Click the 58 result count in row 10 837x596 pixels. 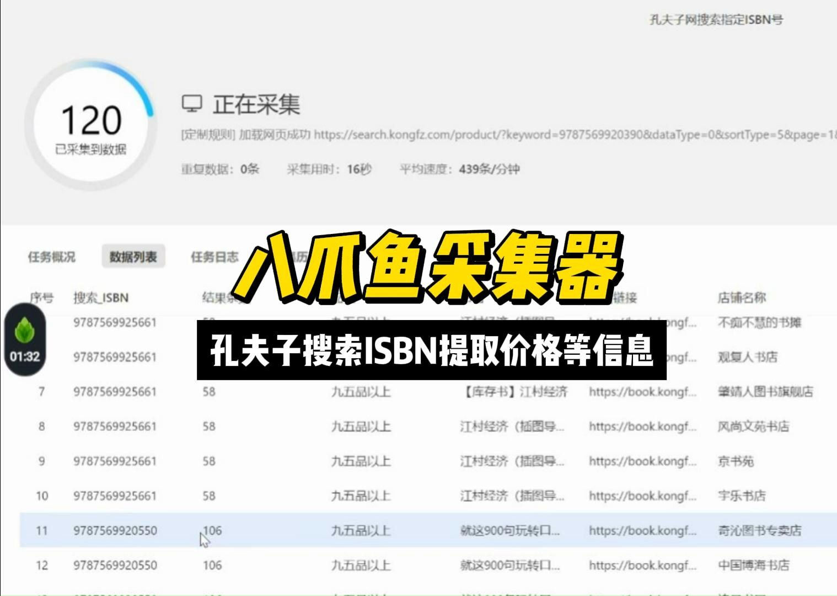[209, 496]
